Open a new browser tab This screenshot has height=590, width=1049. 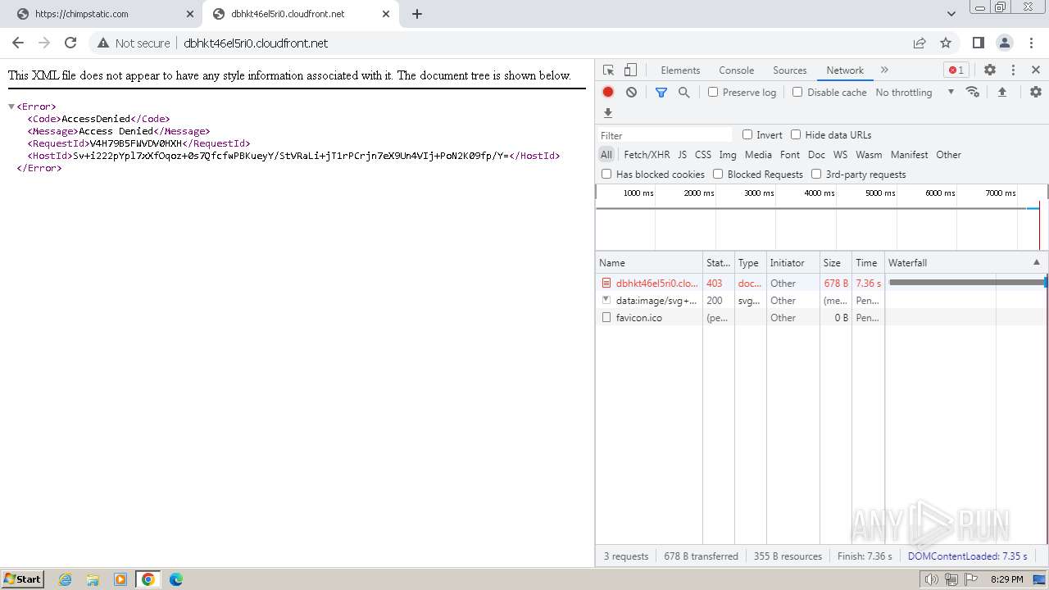(x=417, y=14)
